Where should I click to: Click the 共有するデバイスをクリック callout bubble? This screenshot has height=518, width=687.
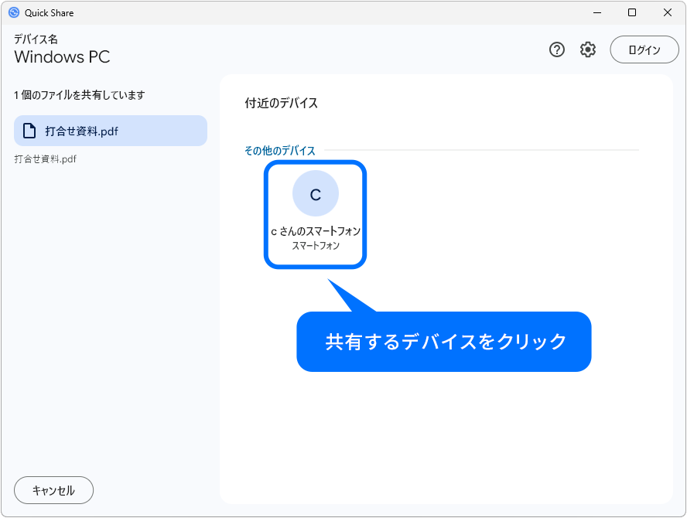[x=443, y=341]
